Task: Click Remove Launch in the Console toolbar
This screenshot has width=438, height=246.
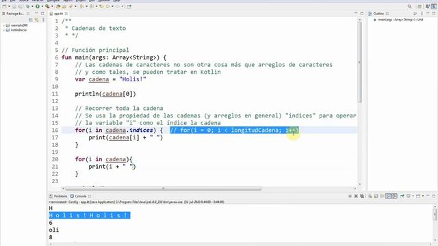Action: coord(356,196)
